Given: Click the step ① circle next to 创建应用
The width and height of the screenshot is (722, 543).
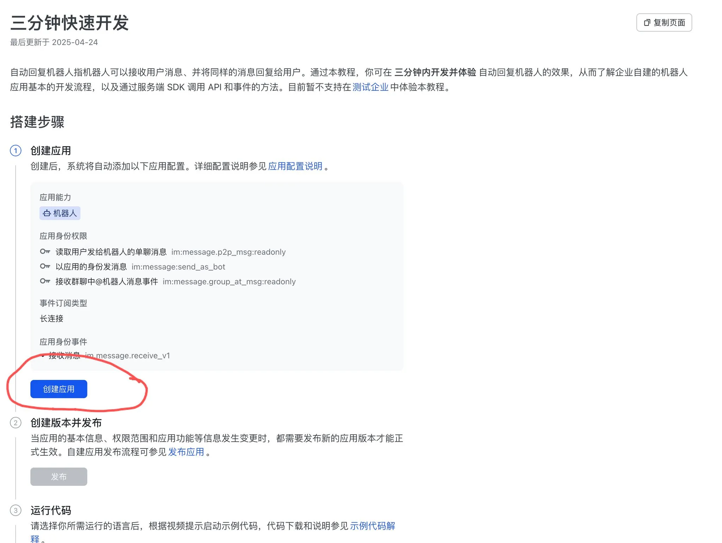Looking at the screenshot, I should pos(16,151).
